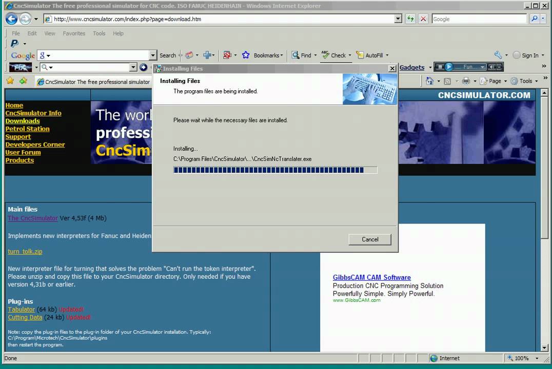Open the PayPal toolbar icon
552x369 pixels.
[14, 44]
